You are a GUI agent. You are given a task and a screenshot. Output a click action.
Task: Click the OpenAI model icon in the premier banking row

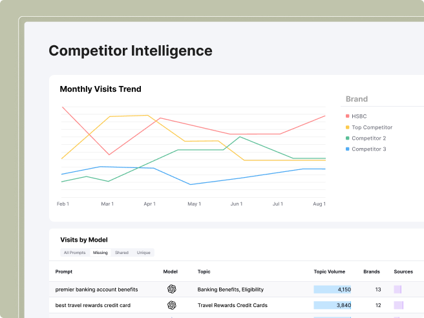(171, 290)
